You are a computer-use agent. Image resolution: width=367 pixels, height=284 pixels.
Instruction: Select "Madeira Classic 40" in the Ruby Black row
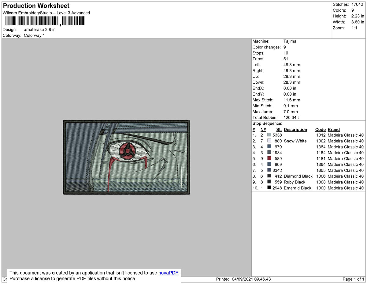point(346,182)
